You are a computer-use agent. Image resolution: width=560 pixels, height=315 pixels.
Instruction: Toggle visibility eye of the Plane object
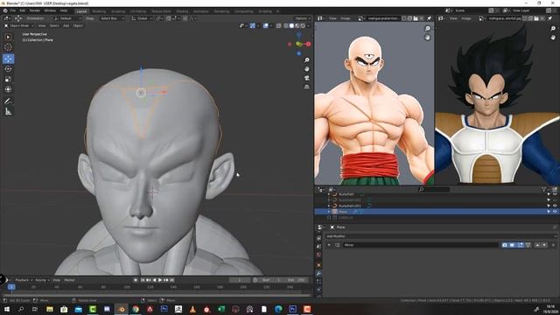555,212
